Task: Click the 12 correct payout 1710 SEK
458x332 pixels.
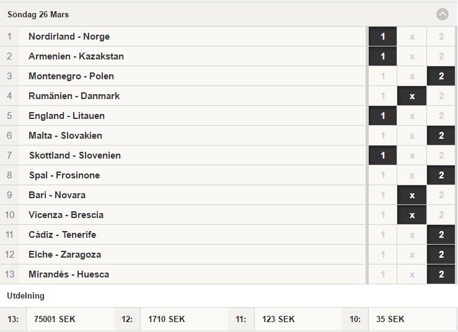Action: (x=167, y=319)
